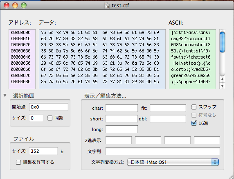Click ASCII line olortbl;\red255\

click(x=191, y=69)
